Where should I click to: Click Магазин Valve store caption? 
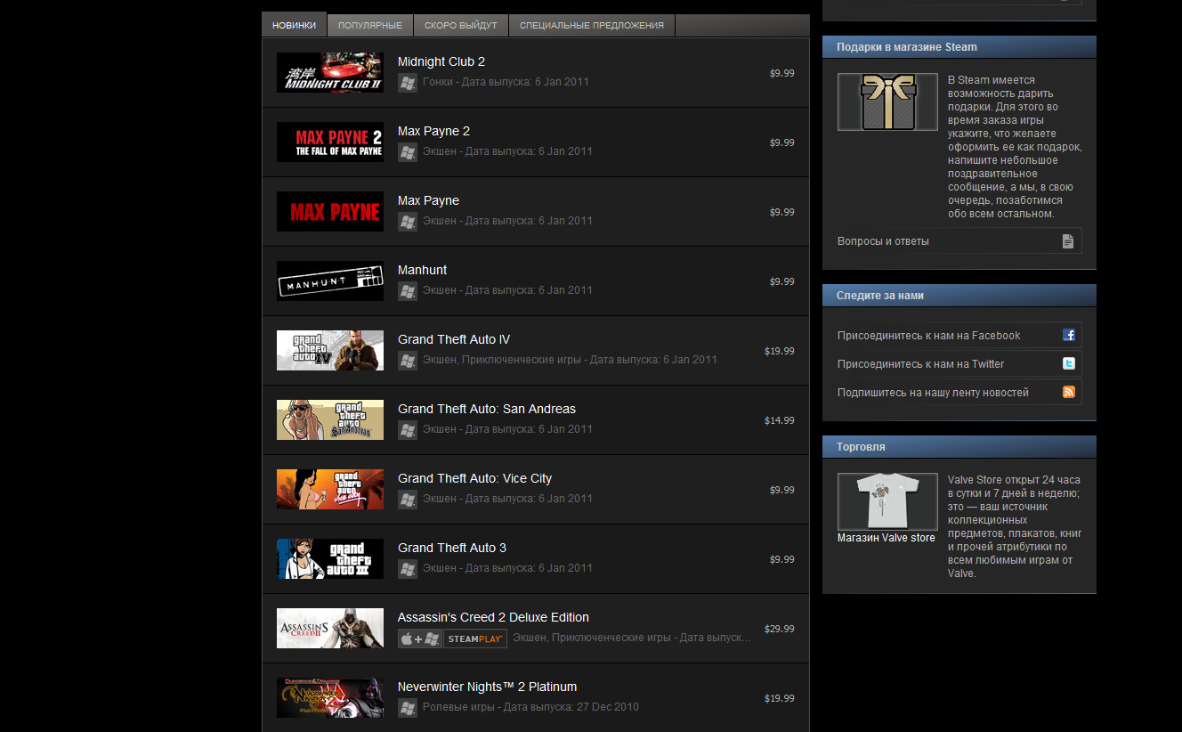(886, 538)
